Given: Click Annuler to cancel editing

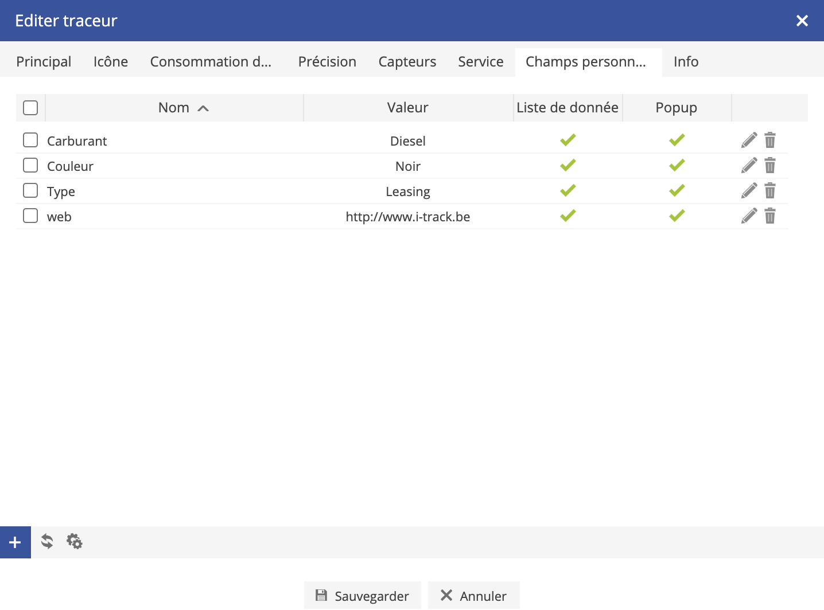Looking at the screenshot, I should [473, 596].
